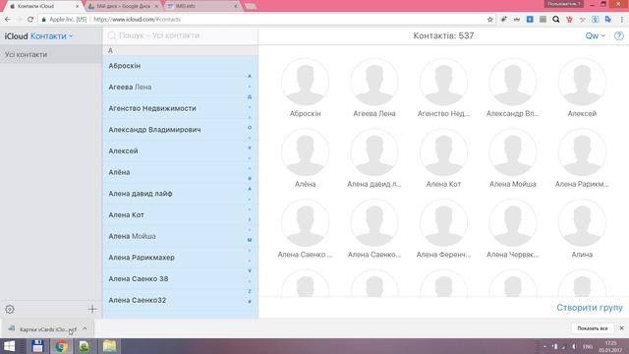Click the browser address bar URL
Viewport: 629px width, 354px height.
coord(137,20)
